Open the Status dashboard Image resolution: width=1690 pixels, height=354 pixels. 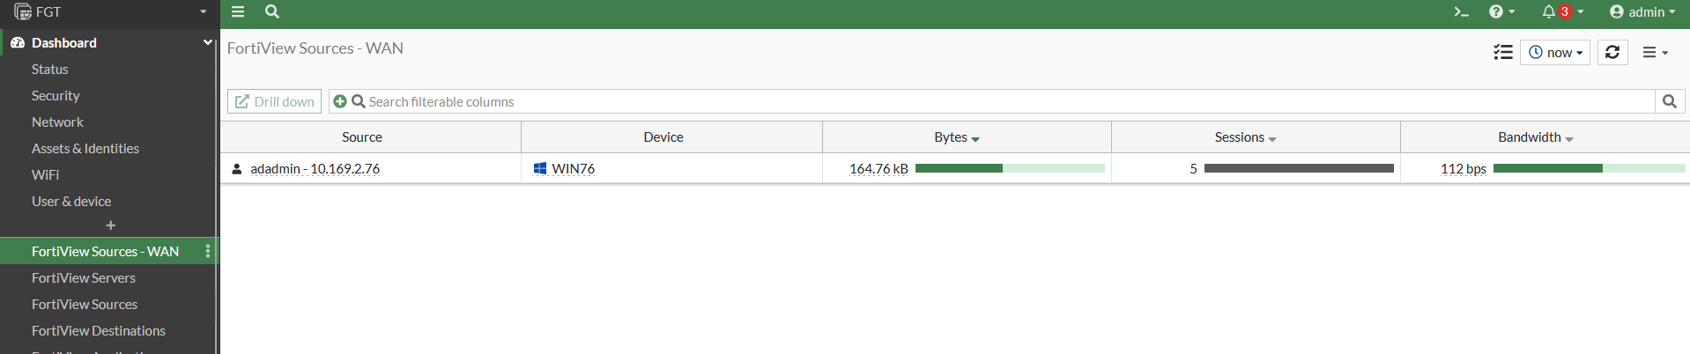[49, 69]
